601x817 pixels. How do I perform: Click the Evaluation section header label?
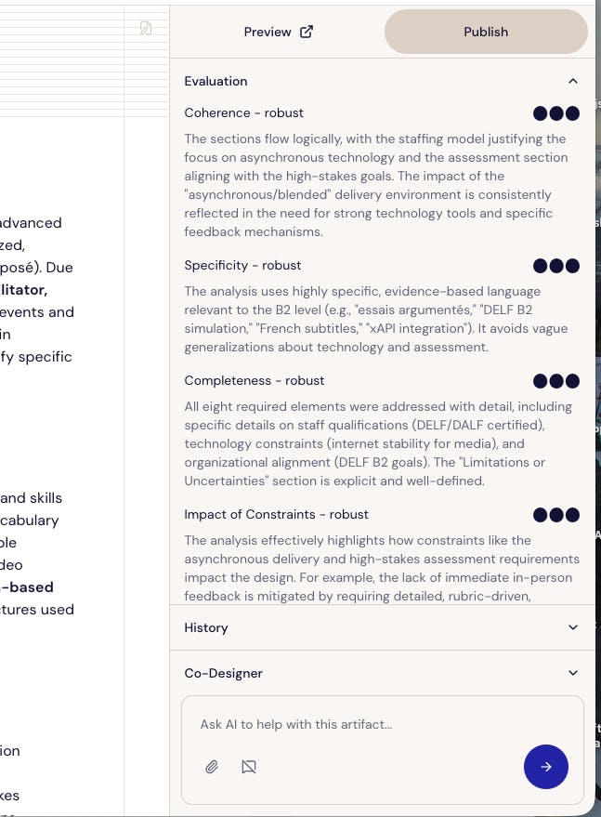coord(216,81)
